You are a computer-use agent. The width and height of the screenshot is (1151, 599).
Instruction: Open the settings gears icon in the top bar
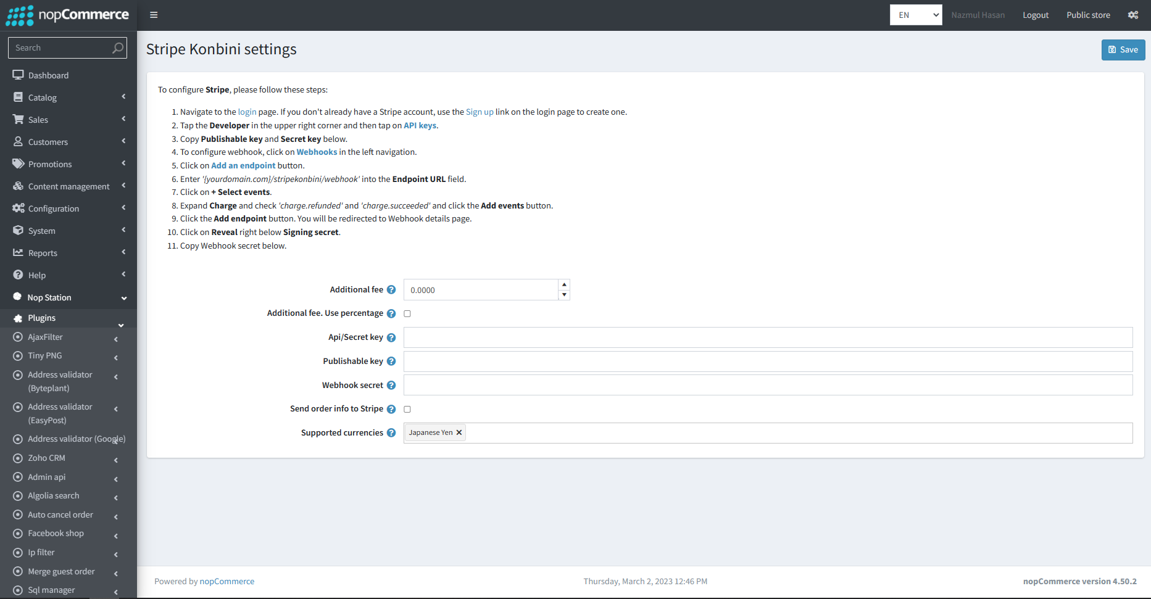point(1133,15)
